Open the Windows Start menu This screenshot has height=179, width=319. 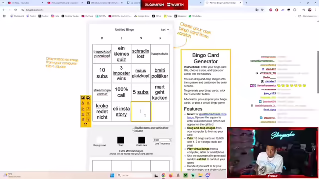point(112,175)
